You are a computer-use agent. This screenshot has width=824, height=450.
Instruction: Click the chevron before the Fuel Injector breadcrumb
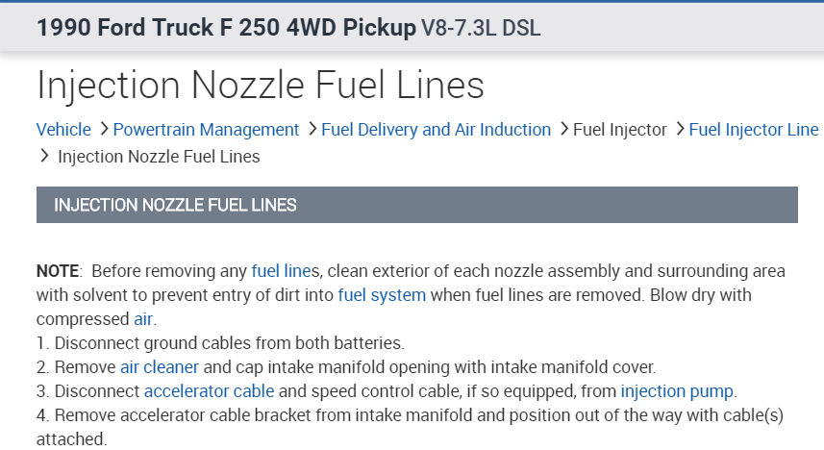(x=563, y=129)
